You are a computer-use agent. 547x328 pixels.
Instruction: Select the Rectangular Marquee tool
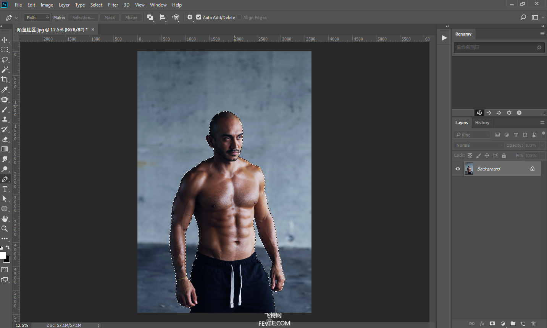point(5,50)
